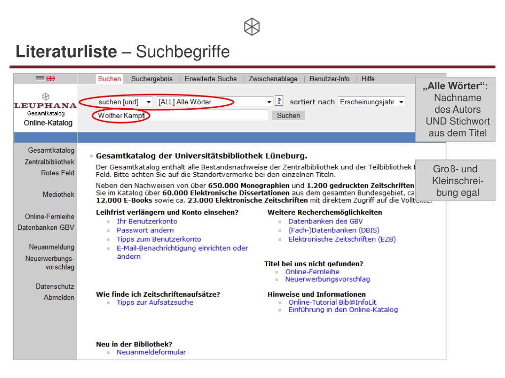Open the Neuerwerbungsvorschlag link in main content
Viewport: 505px width, 378px height.
(327, 279)
